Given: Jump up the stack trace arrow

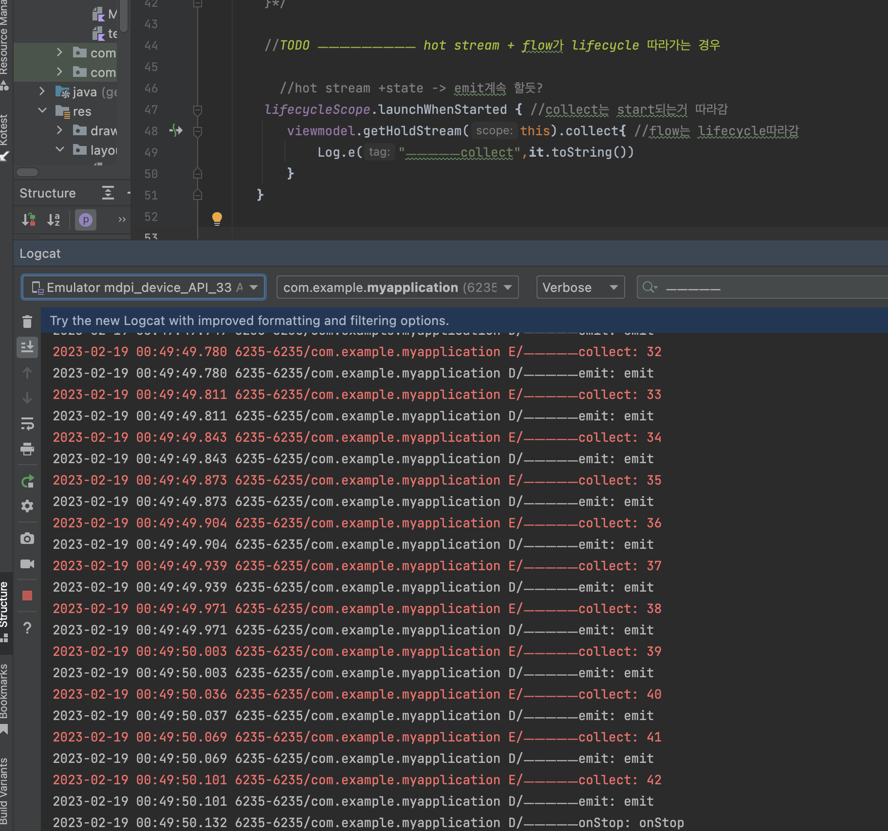Looking at the screenshot, I should pyautogui.click(x=27, y=373).
